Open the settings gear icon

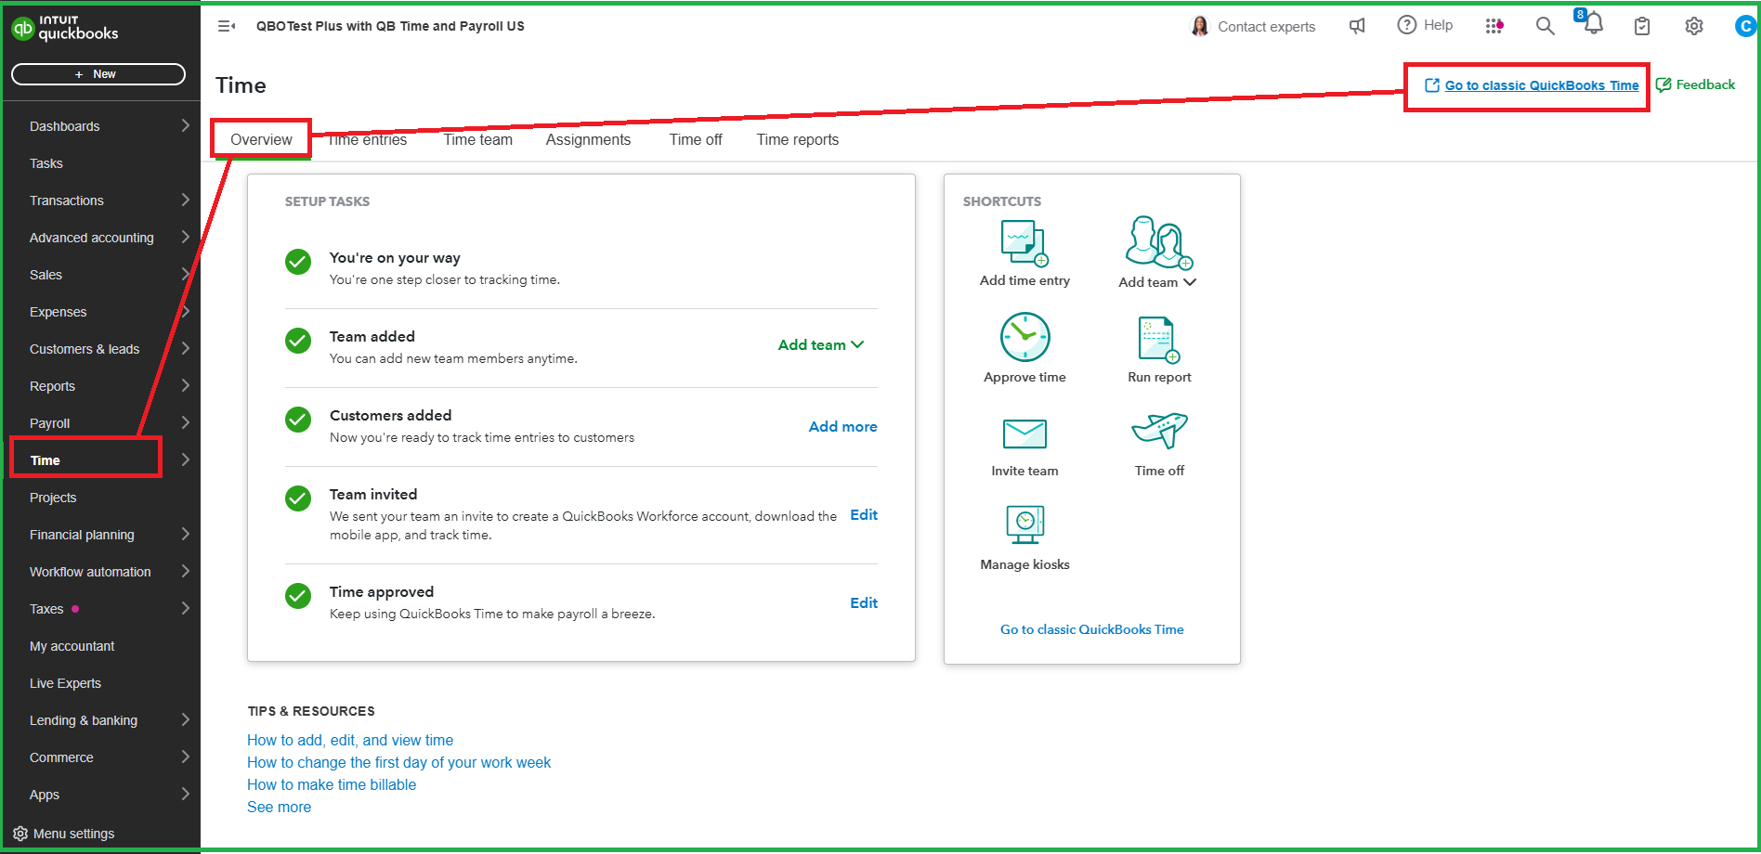tap(1694, 26)
